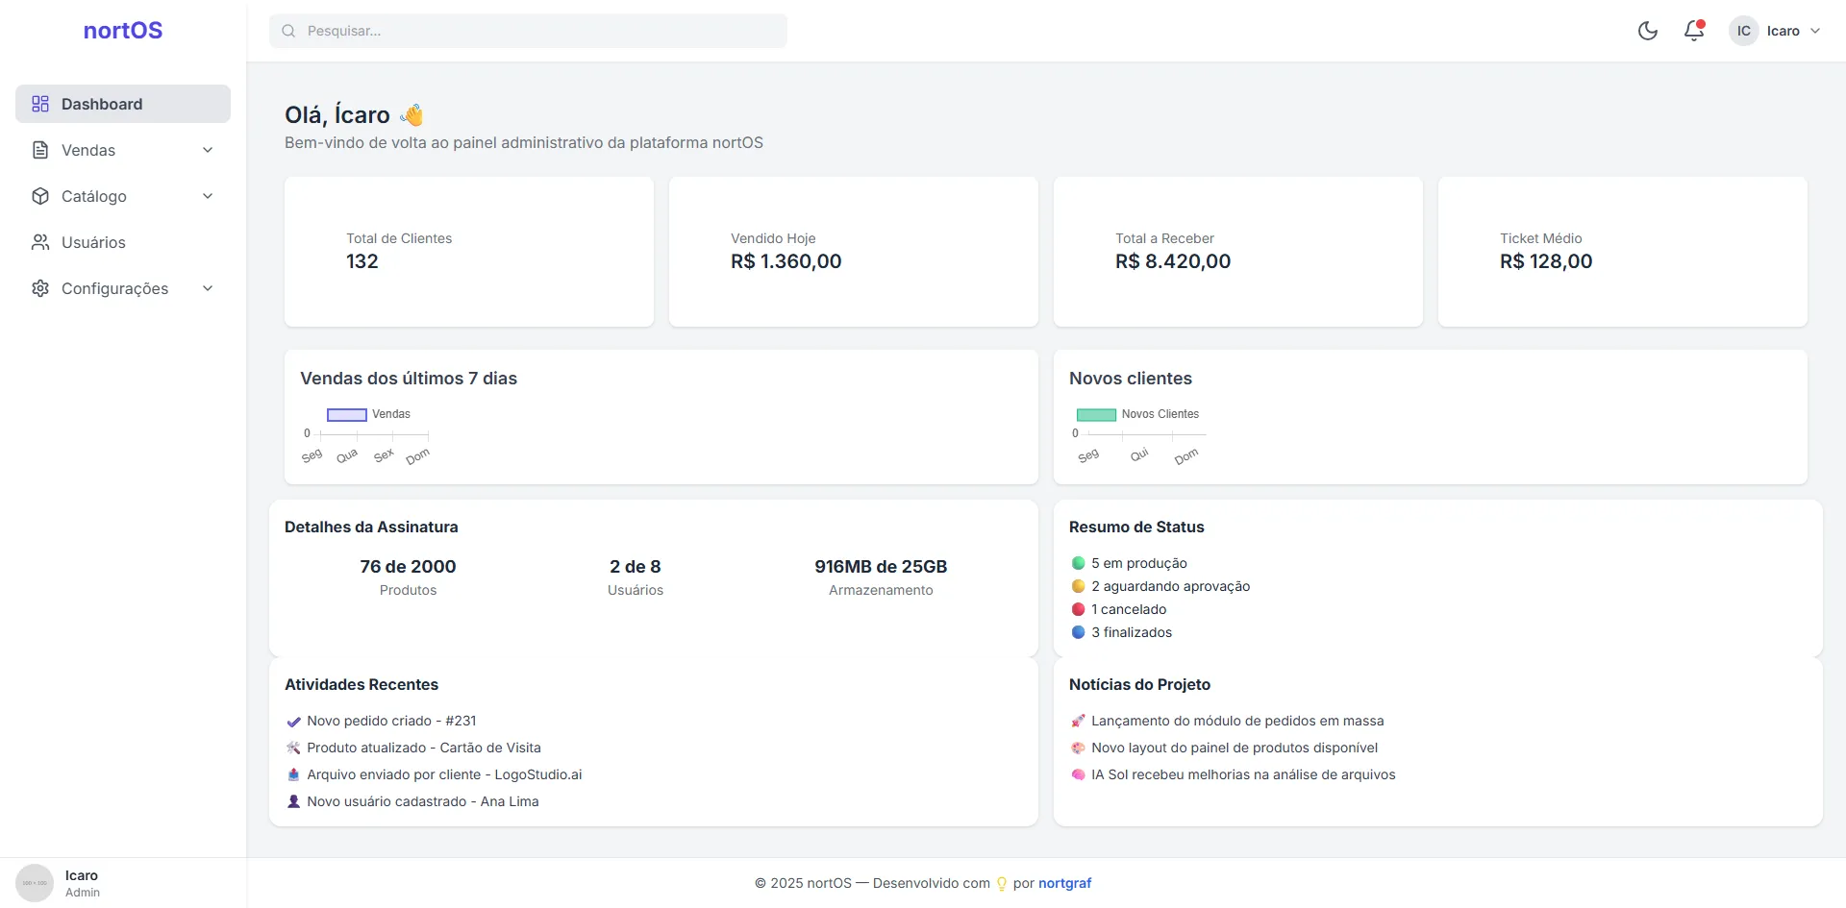Select the Dashboard menu item
Screen dimensions: 1846x908
102,104
